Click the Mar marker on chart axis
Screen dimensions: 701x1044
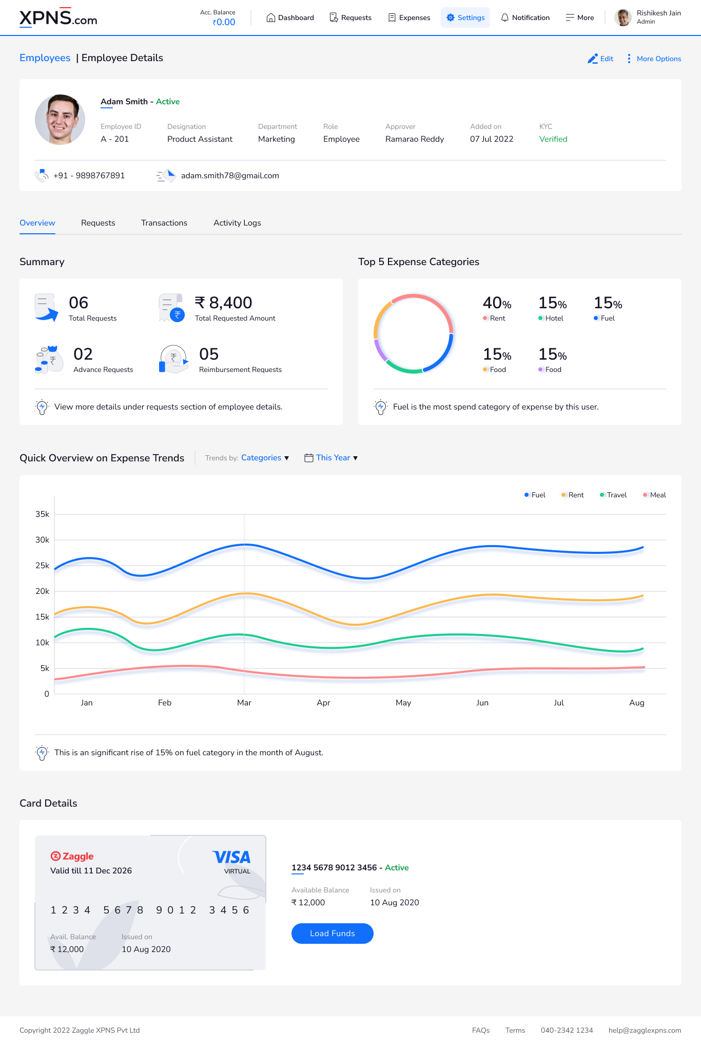click(x=244, y=702)
